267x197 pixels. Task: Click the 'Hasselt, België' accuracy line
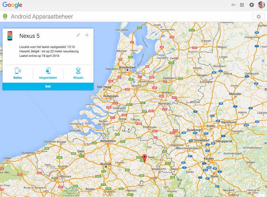[x=49, y=51]
